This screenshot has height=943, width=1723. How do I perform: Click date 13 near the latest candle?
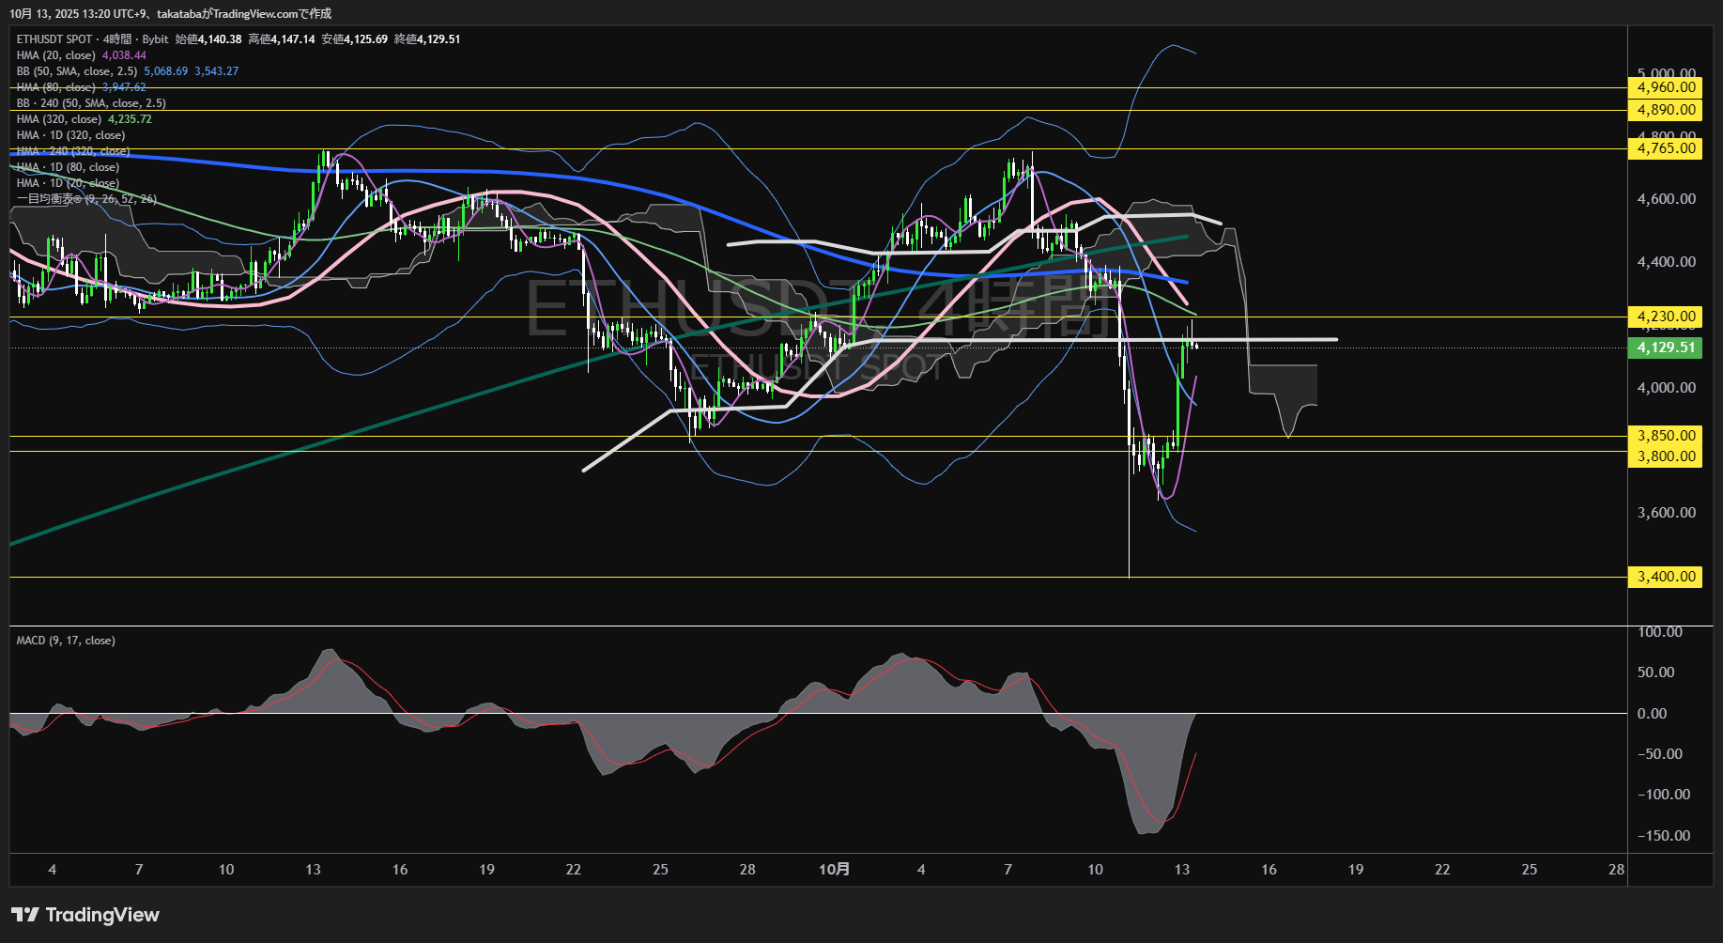pos(1182,870)
